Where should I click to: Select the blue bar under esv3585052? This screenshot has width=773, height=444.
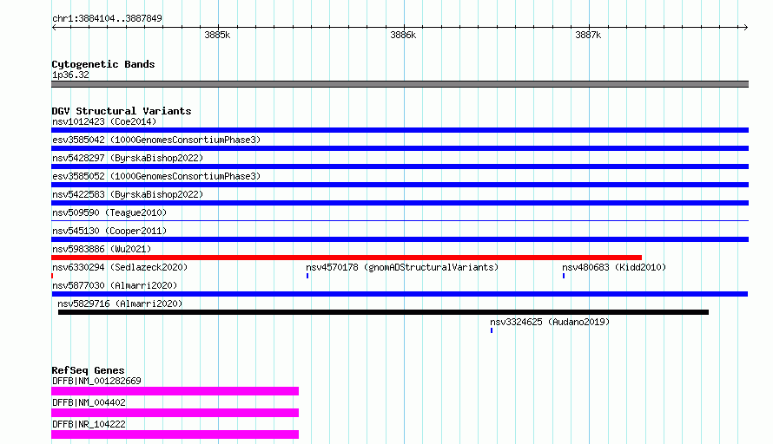pos(400,185)
